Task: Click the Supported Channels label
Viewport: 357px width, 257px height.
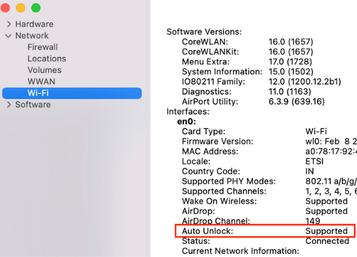Action: tap(224, 192)
